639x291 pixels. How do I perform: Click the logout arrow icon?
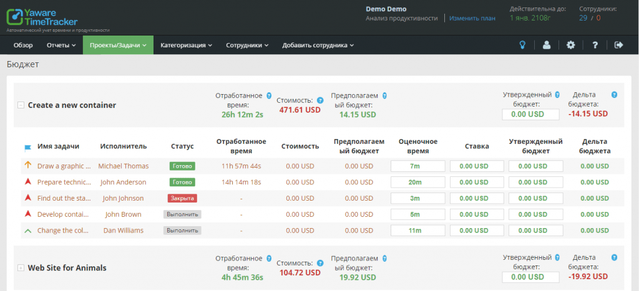[619, 45]
